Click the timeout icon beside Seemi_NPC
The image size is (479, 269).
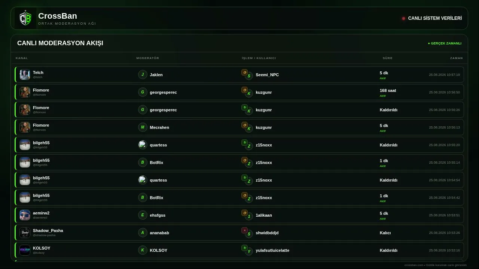tap(244, 72)
